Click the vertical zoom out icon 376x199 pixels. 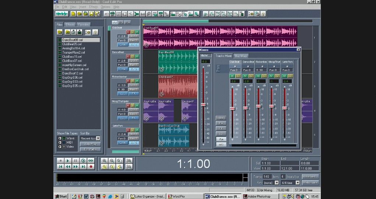(x=129, y=167)
